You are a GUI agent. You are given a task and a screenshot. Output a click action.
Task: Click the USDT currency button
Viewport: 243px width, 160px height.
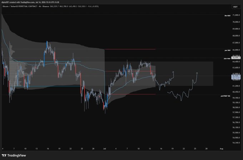[236, 7]
